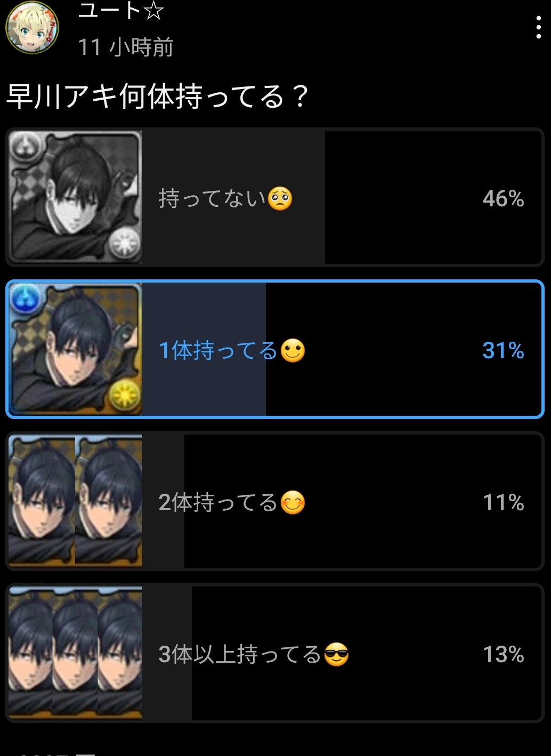Tap single gold Aki card thumbnail
This screenshot has width=551, height=756.
pos(75,349)
